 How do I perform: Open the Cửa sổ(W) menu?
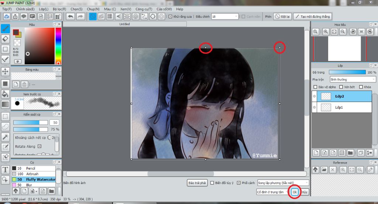pos(164,9)
